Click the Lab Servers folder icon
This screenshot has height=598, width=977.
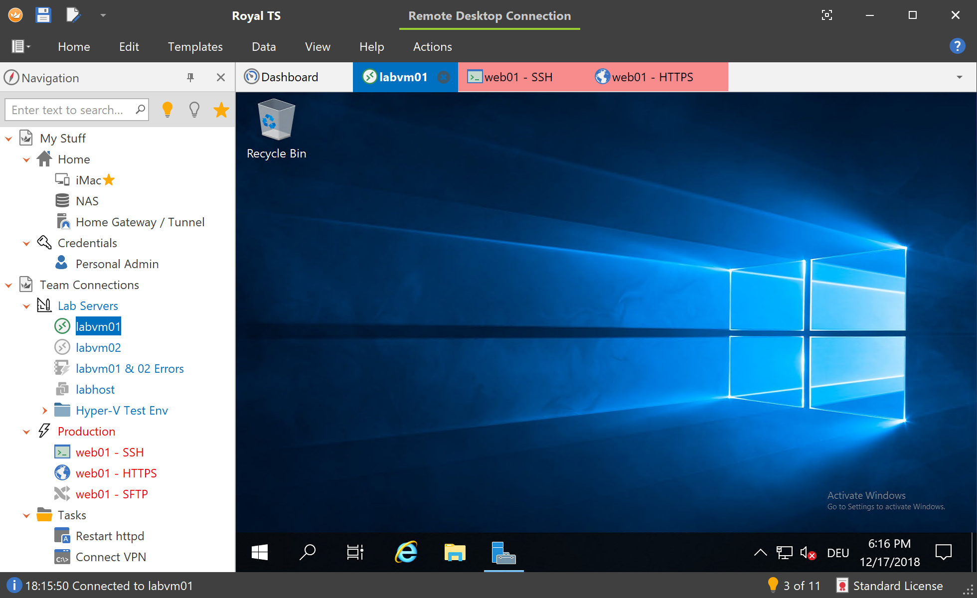pyautogui.click(x=44, y=305)
